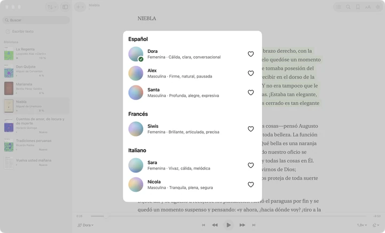This screenshot has height=233, width=385.
Task: Click the playback progress slider
Action: (x=228, y=216)
